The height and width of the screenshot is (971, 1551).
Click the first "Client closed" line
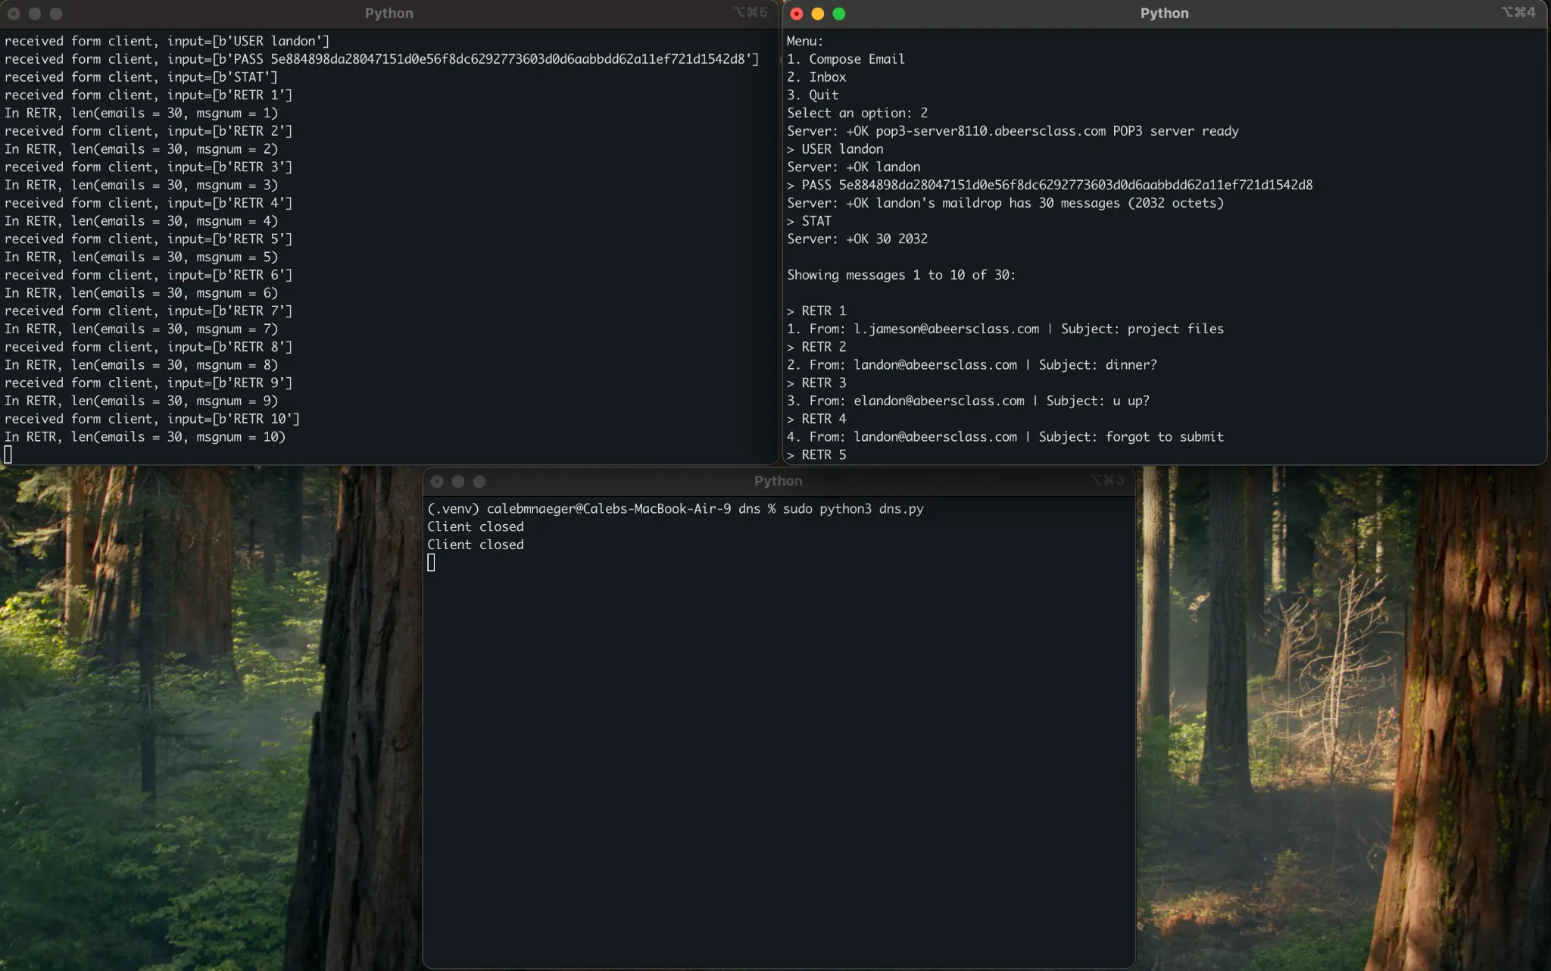(x=476, y=527)
